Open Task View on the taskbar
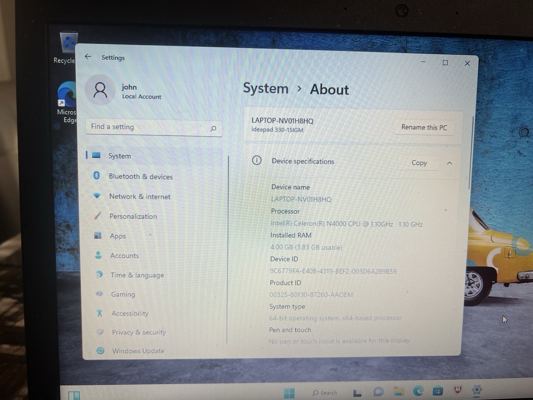This screenshot has height=400, width=533. 357,393
